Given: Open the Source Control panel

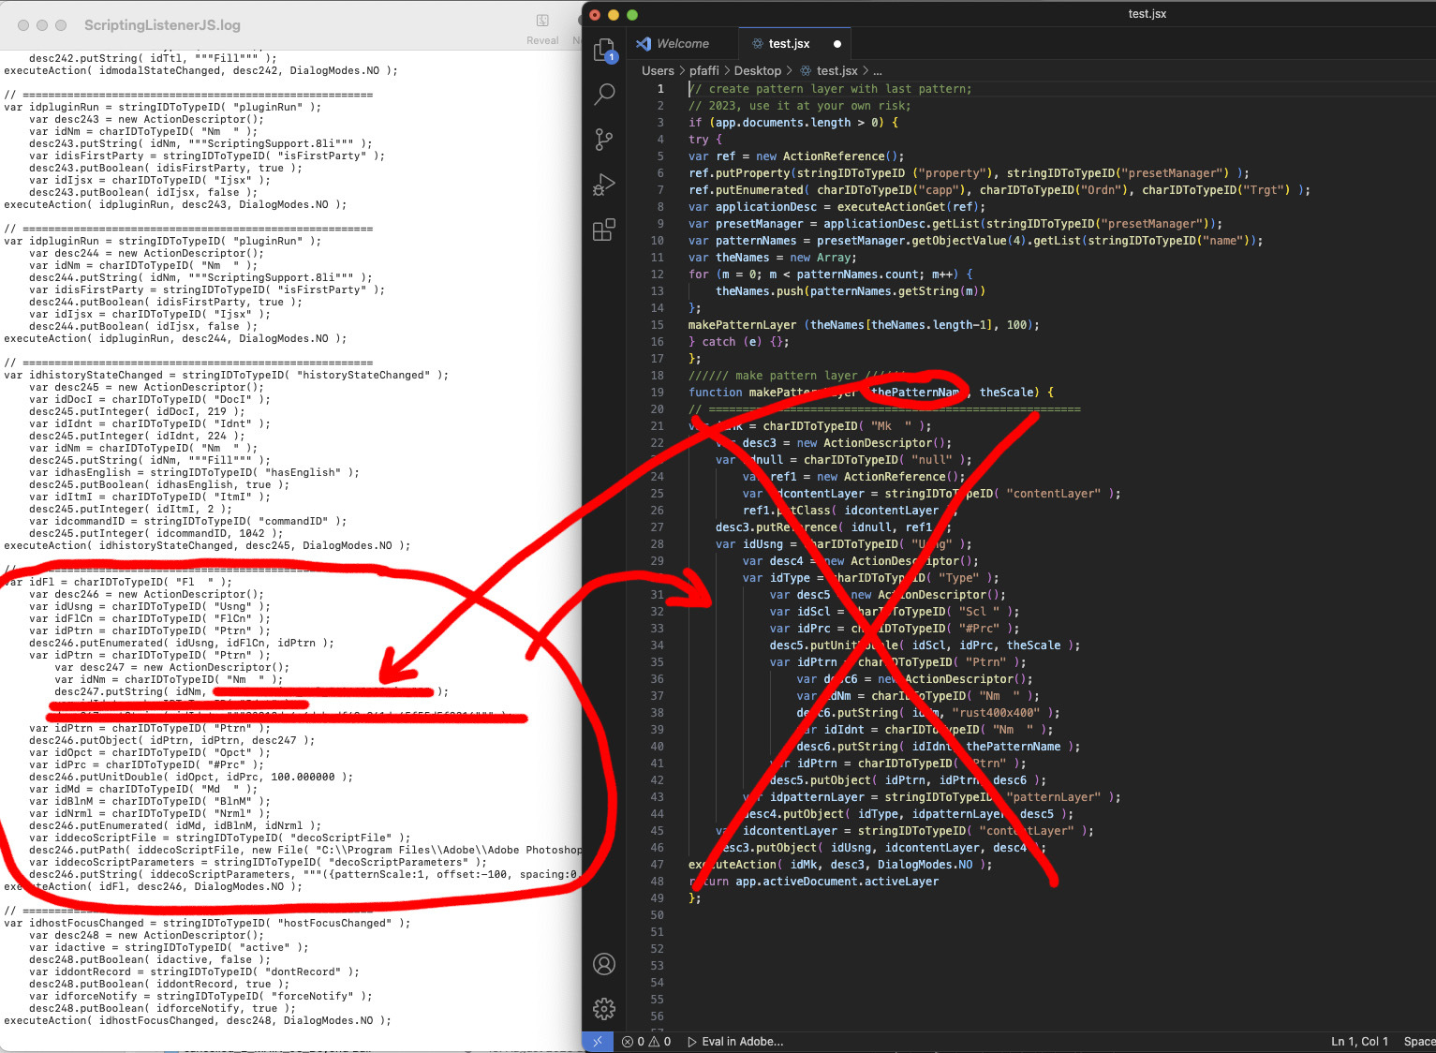Looking at the screenshot, I should (604, 139).
